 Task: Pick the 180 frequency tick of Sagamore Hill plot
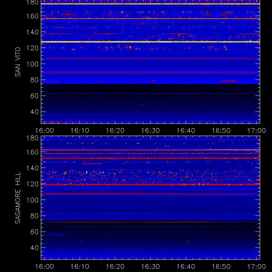[32, 138]
